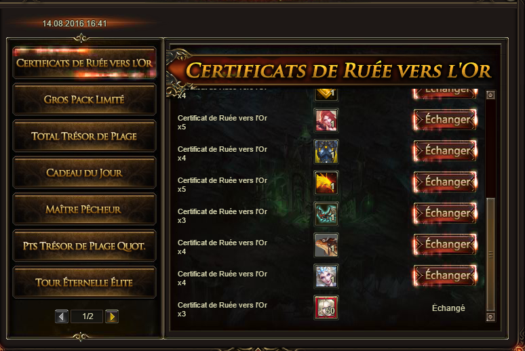The width and height of the screenshot is (525, 351).
Task: Select the teal dragon mount icon
Action: coord(326,214)
